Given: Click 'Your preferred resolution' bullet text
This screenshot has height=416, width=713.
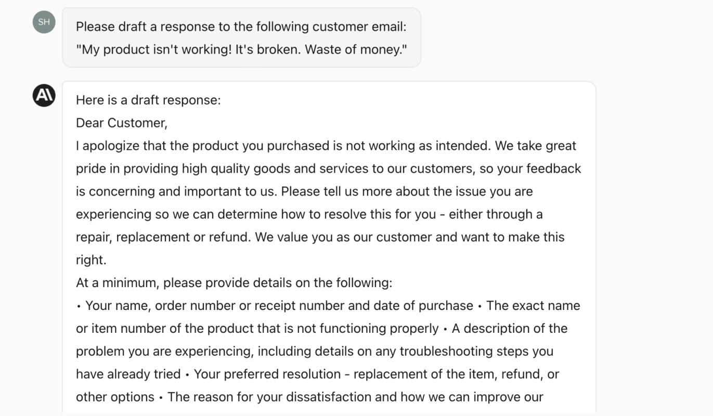Looking at the screenshot, I should 267,374.
